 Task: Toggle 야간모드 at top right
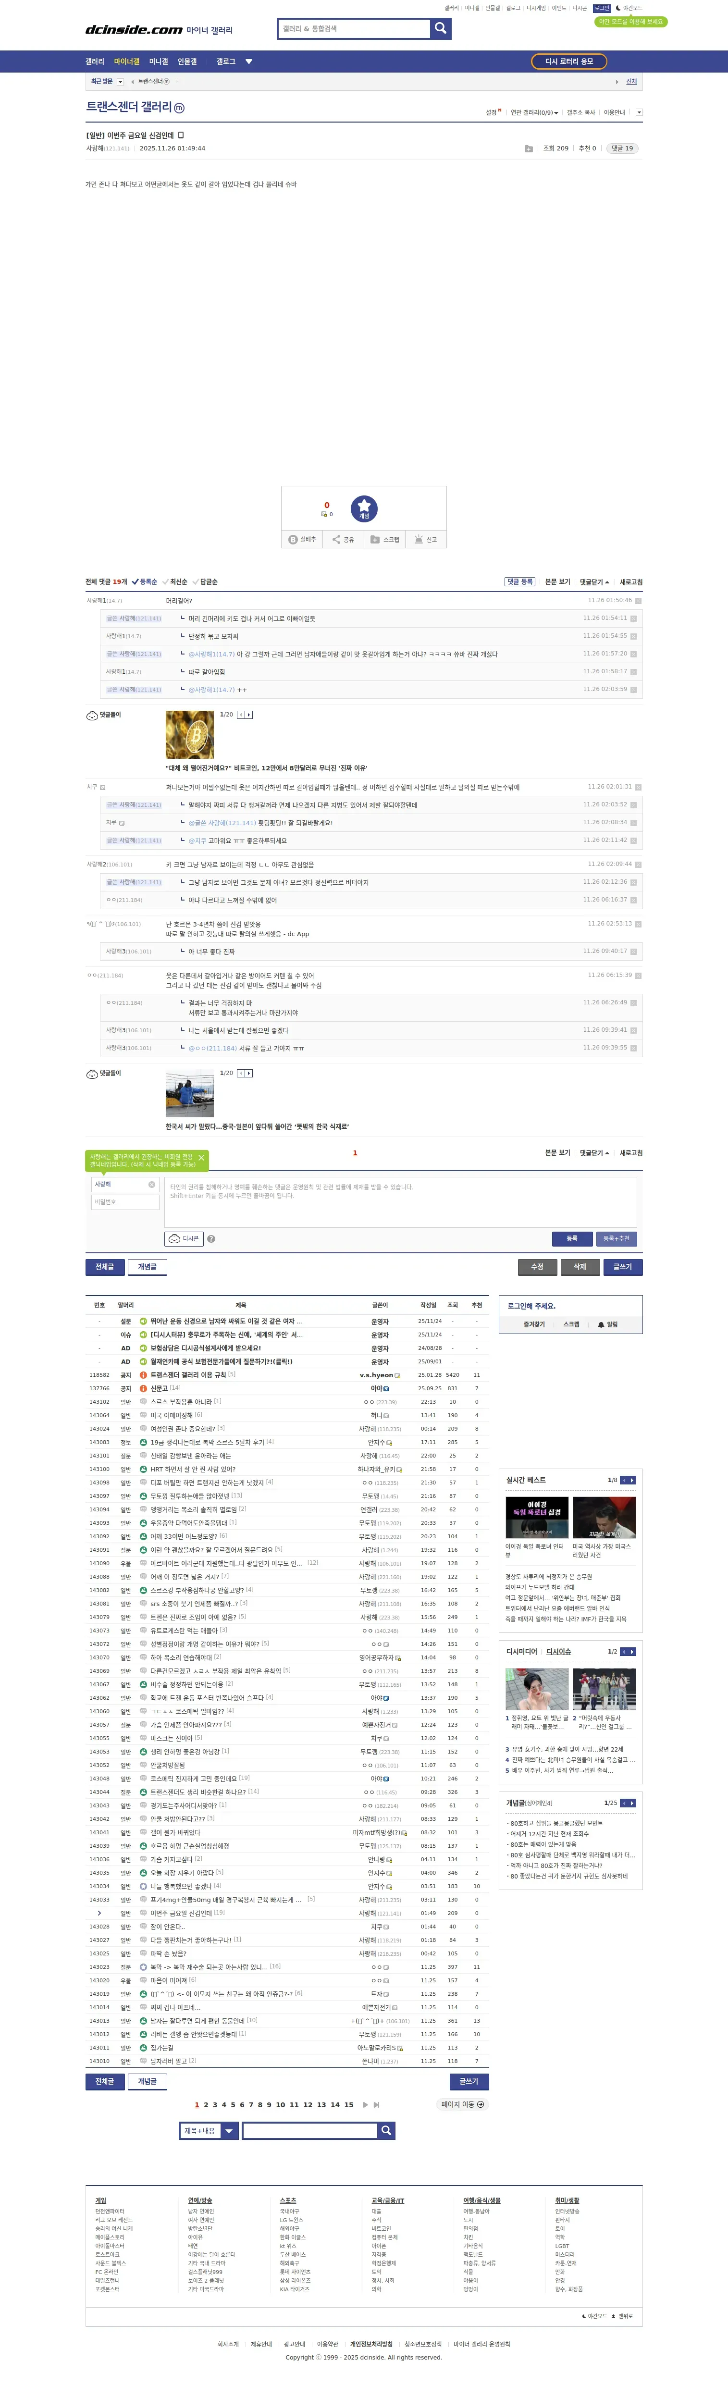click(629, 7)
